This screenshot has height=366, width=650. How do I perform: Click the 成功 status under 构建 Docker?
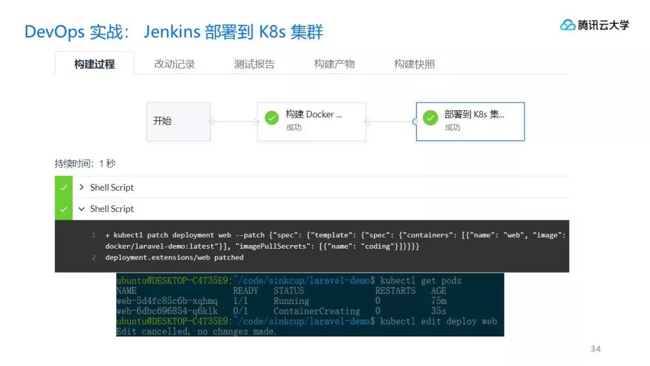[294, 127]
